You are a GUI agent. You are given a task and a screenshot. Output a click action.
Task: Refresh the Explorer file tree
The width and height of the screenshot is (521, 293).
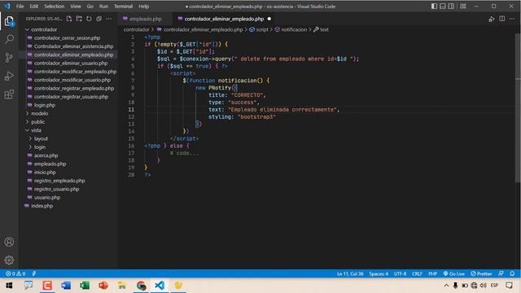click(x=89, y=19)
